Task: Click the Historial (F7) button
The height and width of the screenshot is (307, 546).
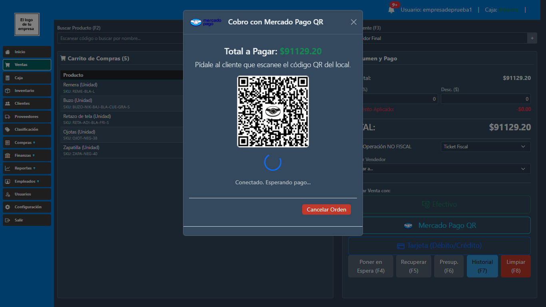Action: pyautogui.click(x=482, y=266)
